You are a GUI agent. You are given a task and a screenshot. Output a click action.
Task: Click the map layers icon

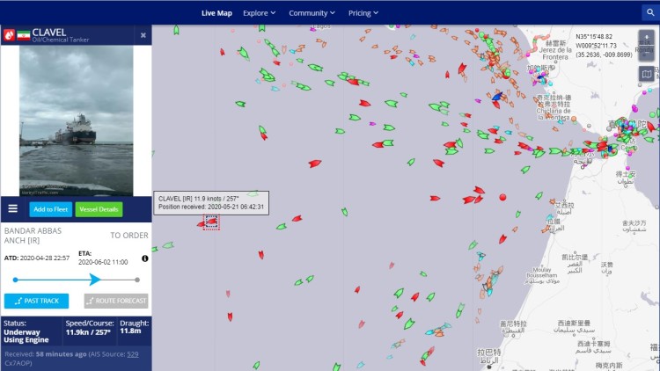pos(647,75)
